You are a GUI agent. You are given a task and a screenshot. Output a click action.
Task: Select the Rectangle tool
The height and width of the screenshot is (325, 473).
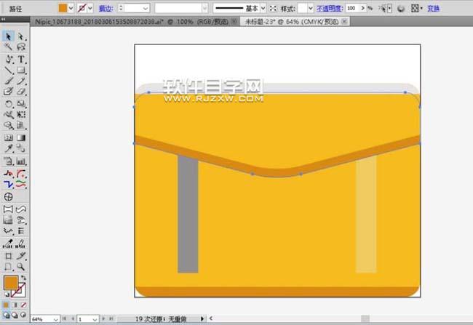pos(21,71)
